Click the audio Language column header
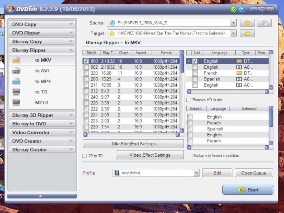284x213 pixels. [x=219, y=53]
